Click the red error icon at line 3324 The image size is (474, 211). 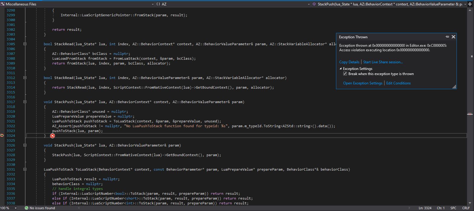(x=53, y=136)
